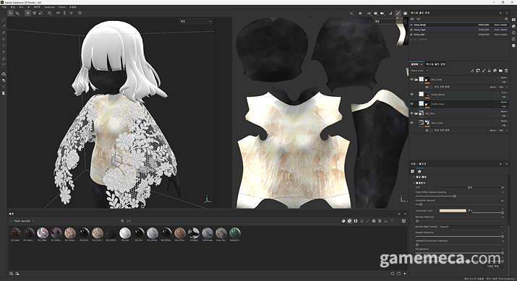Select the Snow_Cape texture set row
The width and height of the screenshot is (517, 281).
pos(459,30)
